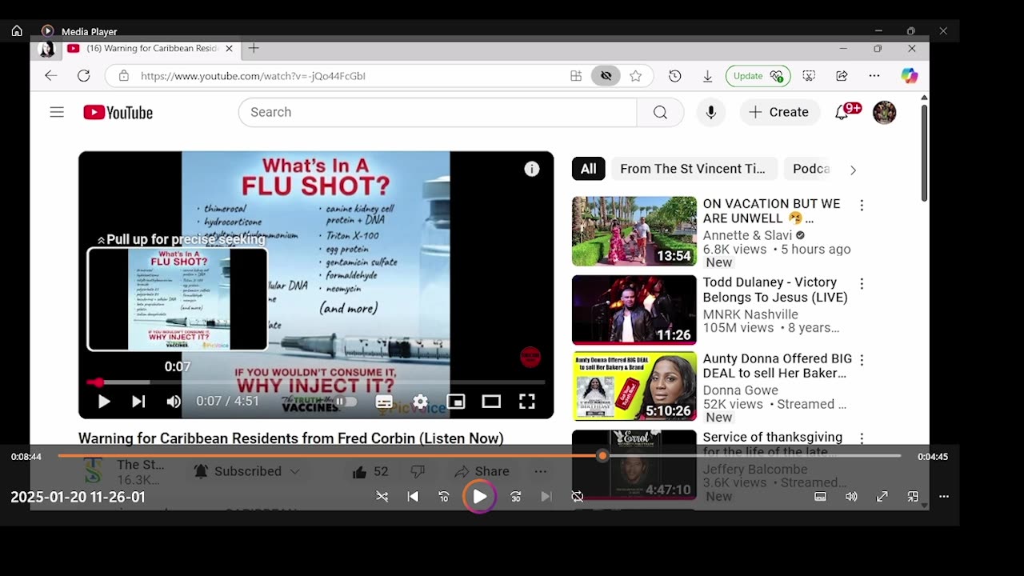
Task: Open browser settings and more menu
Action: (x=874, y=76)
